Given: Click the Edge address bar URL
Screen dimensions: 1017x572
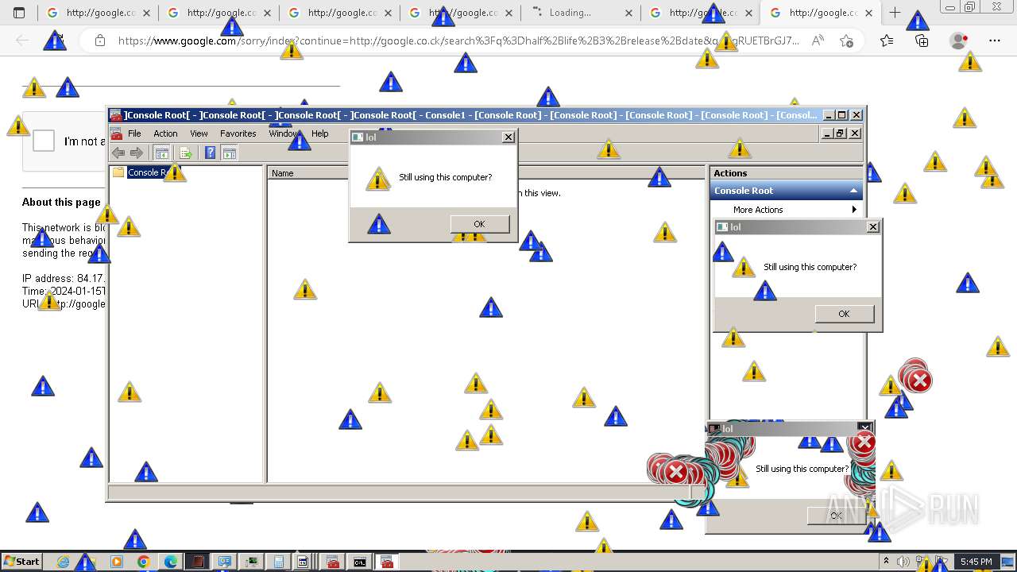Looking at the screenshot, I should [458, 41].
